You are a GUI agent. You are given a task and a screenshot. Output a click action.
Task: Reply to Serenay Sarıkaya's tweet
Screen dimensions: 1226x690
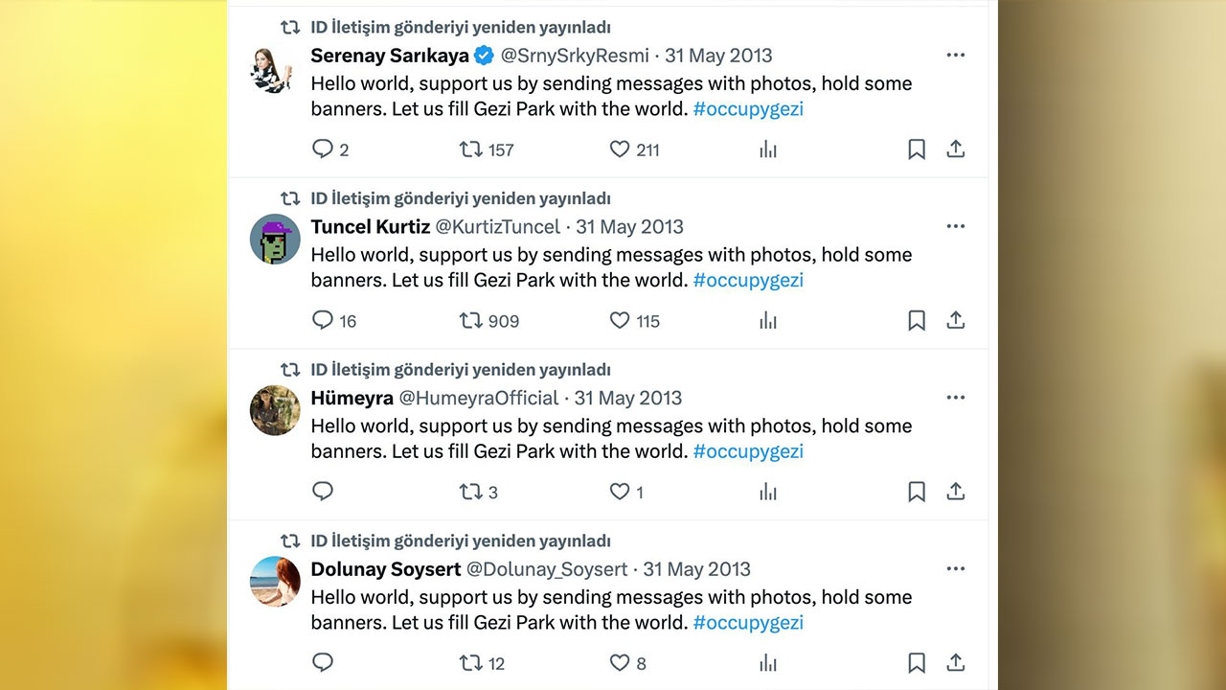tap(323, 149)
